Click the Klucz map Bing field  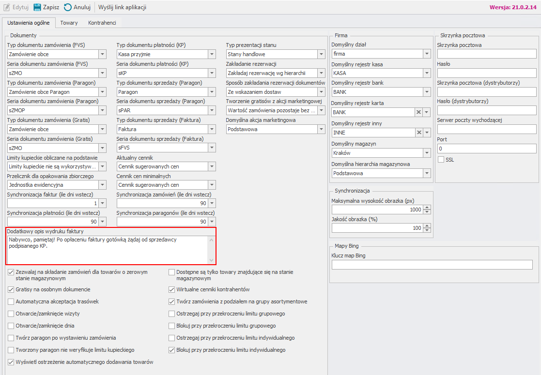coord(432,265)
